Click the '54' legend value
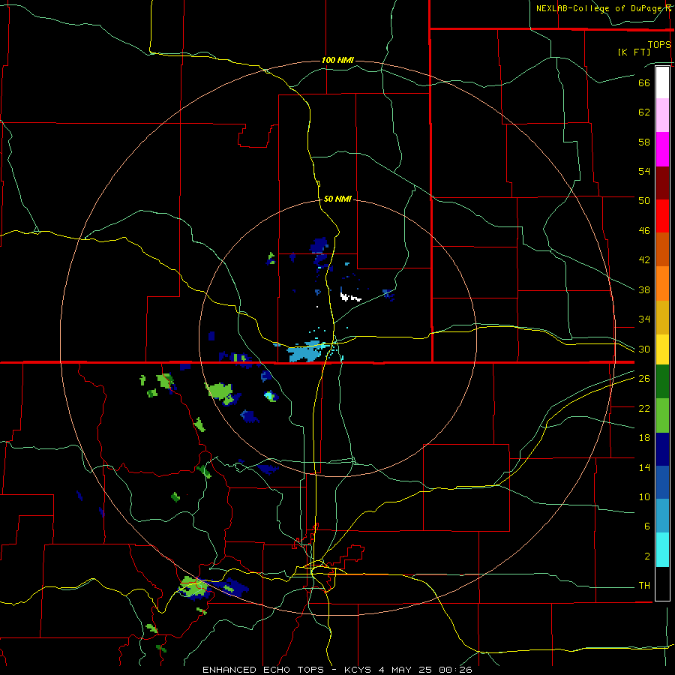Viewport: 675px width, 675px height. click(644, 171)
